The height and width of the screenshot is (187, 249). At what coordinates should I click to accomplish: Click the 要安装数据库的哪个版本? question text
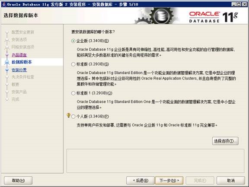point(93,32)
